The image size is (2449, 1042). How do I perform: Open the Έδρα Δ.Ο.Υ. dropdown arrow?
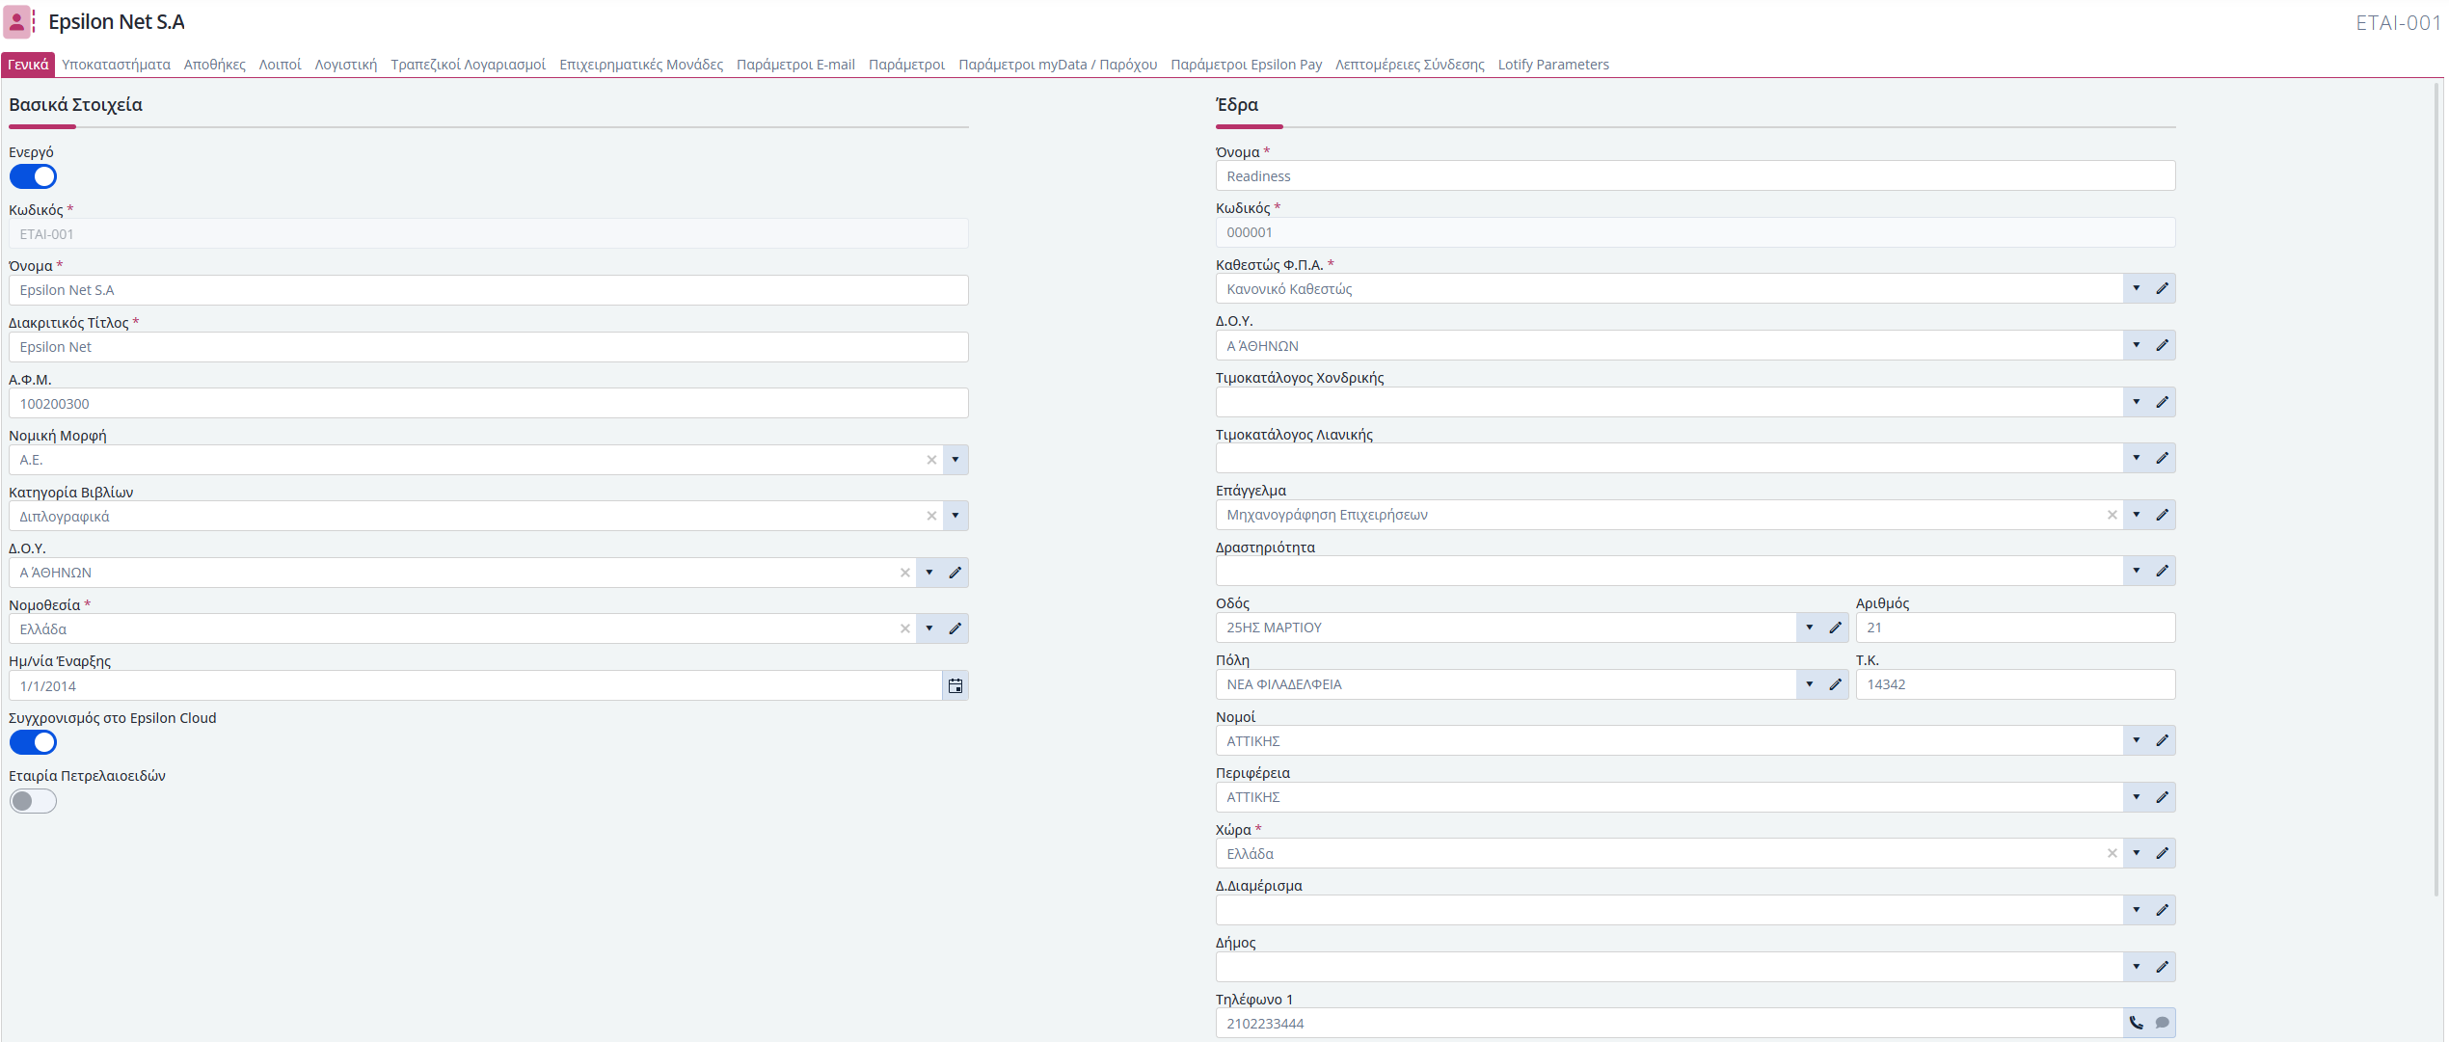pyautogui.click(x=2137, y=345)
